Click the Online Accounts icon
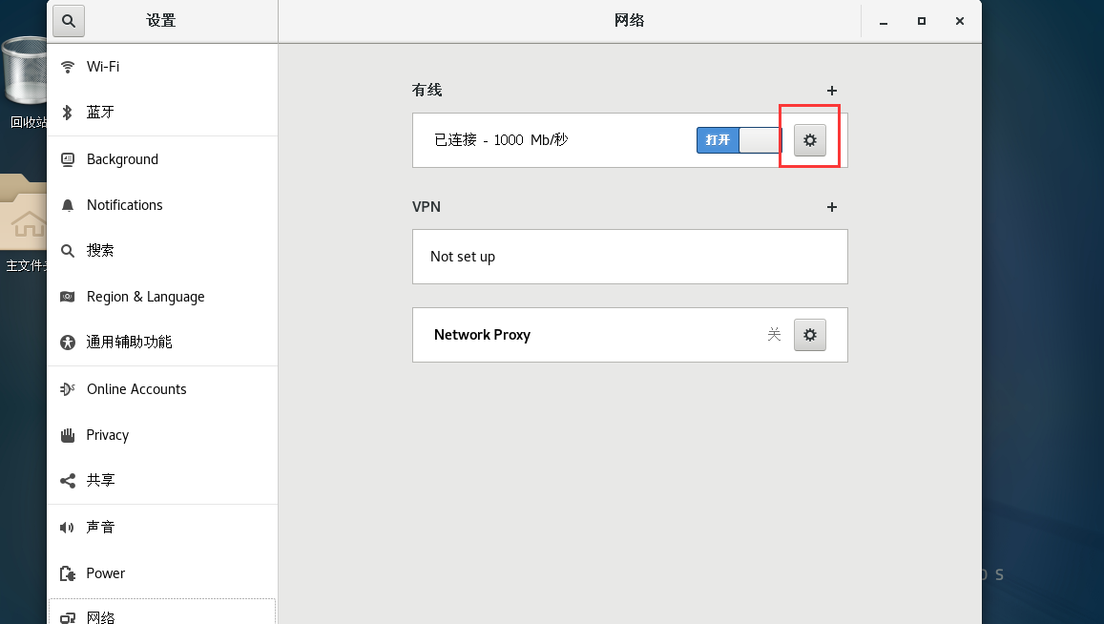This screenshot has height=624, width=1104. (x=68, y=388)
